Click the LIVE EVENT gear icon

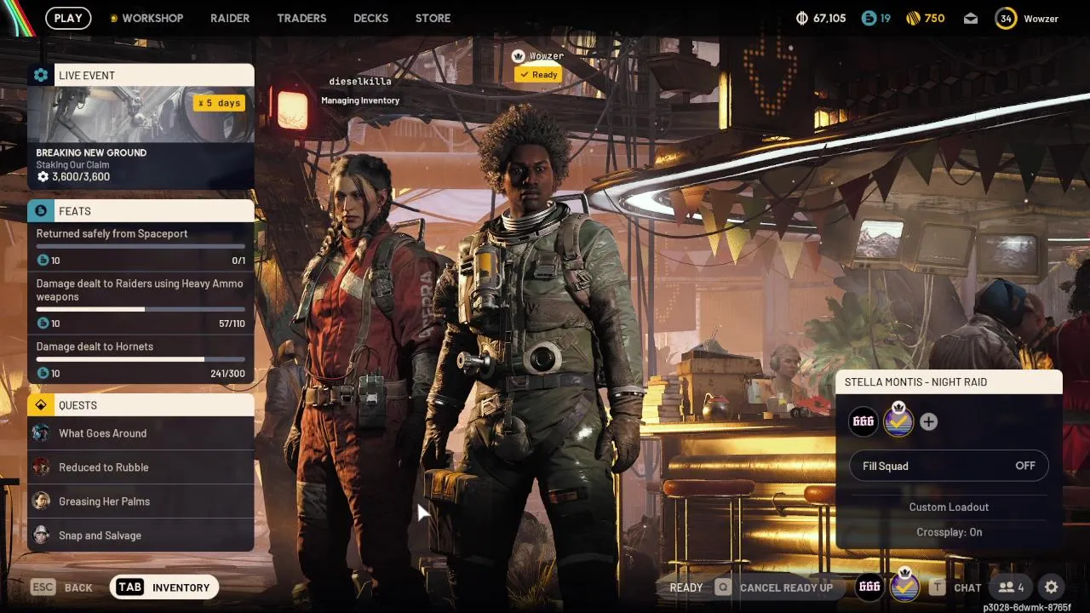coord(41,75)
